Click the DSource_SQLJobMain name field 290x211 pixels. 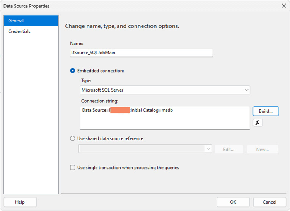click(x=141, y=53)
